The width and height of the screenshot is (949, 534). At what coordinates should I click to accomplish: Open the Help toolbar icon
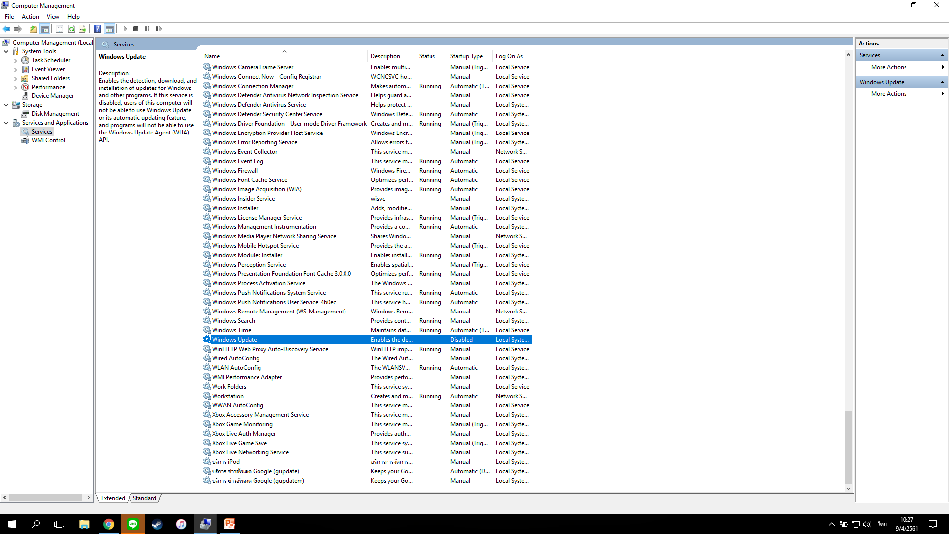pos(98,29)
